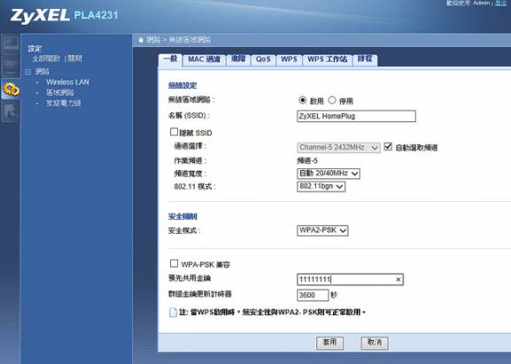The image size is (511, 364).
Task: Click the note page icon beside WPS remark
Action: [x=173, y=312]
